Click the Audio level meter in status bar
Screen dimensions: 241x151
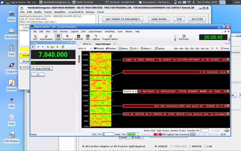(133, 134)
